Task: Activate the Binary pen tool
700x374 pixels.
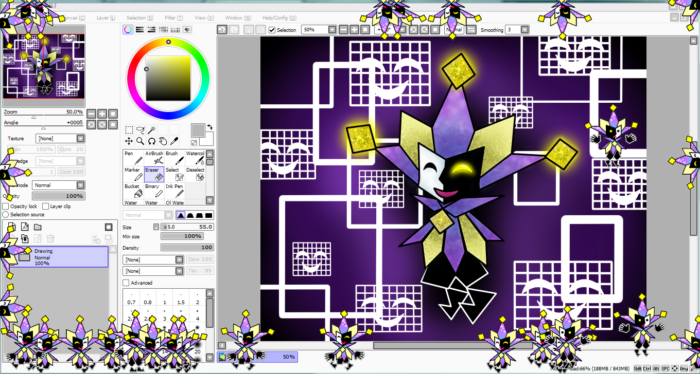Action: click(x=153, y=190)
